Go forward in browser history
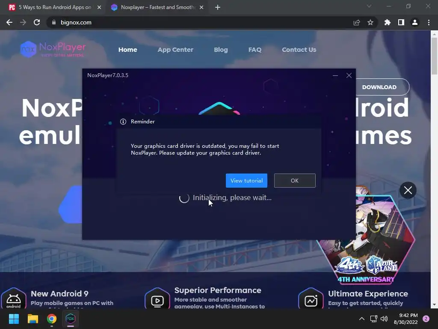Image resolution: width=438 pixels, height=329 pixels. coord(23,22)
